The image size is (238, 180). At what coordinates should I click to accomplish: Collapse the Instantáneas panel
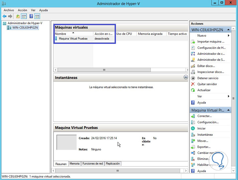click(x=186, y=77)
